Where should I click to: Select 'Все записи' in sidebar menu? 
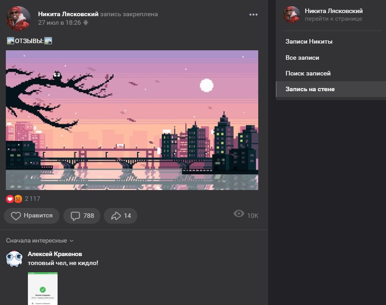coord(302,57)
